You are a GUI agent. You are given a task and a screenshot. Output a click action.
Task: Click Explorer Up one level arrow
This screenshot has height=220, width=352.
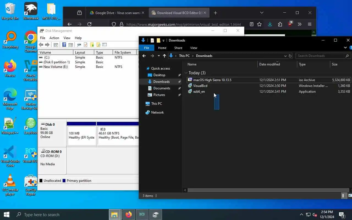[x=164, y=56]
